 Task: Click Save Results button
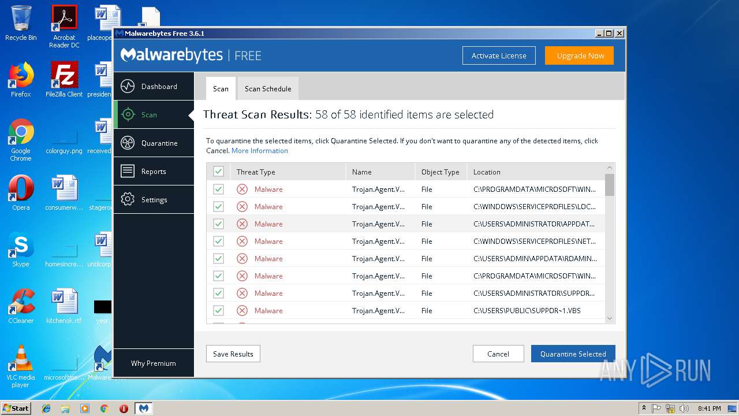[233, 354]
